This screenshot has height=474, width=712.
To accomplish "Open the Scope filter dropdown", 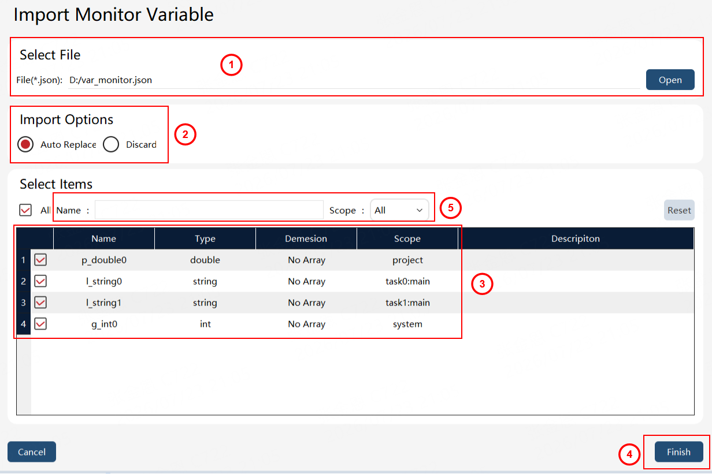I will [x=399, y=210].
